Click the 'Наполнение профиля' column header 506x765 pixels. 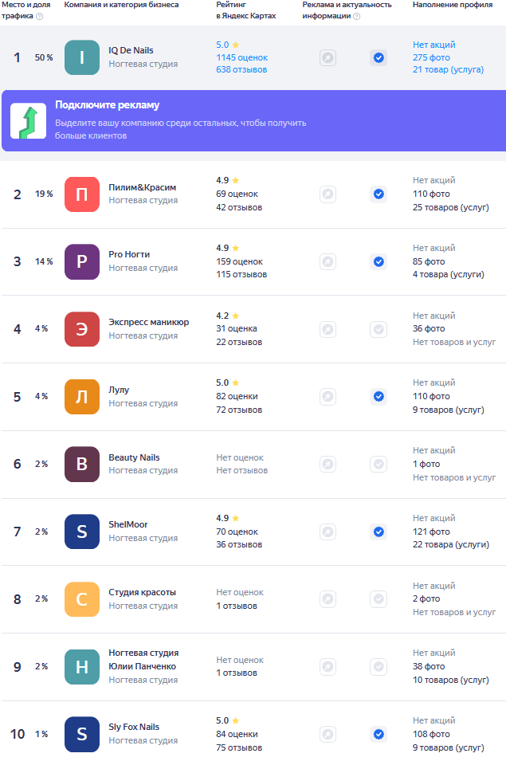pos(453,5)
